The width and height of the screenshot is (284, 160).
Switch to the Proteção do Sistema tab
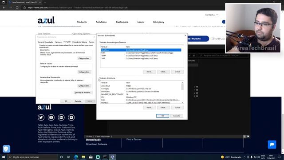point(80,42)
